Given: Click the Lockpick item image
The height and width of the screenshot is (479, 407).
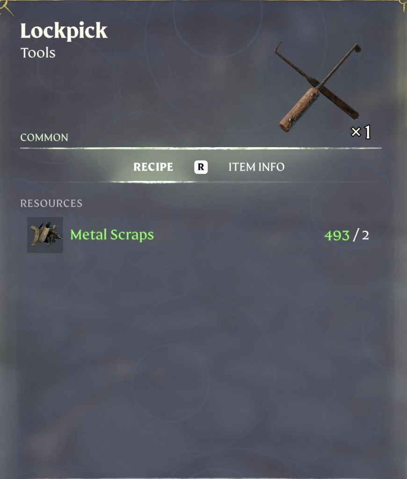Looking at the screenshot, I should tap(319, 87).
